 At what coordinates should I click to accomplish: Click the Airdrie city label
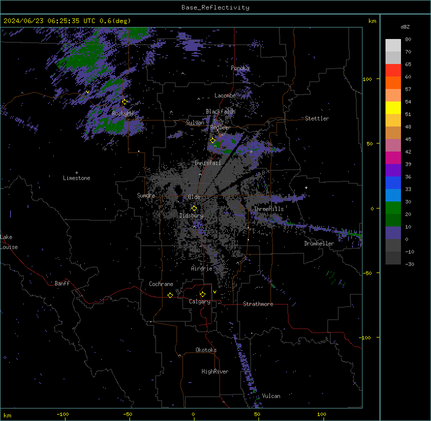202,268
